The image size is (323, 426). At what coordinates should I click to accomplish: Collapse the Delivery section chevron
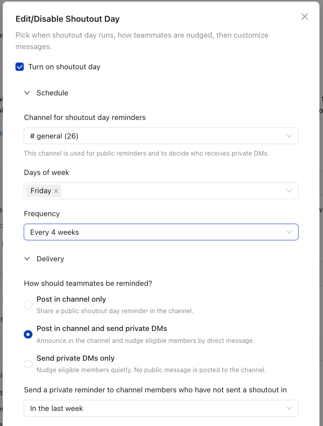point(27,259)
